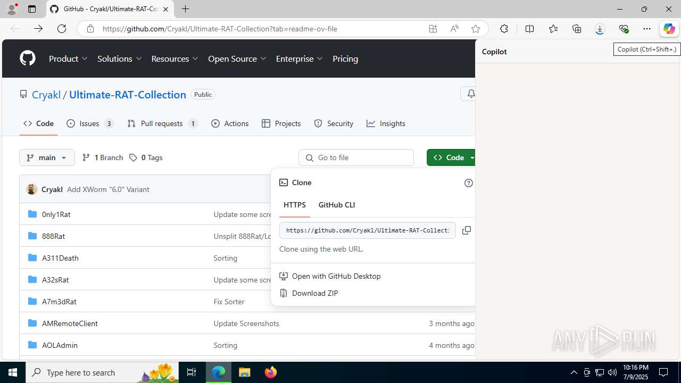
Task: Open the 888Rat folder
Action: pyautogui.click(x=53, y=236)
